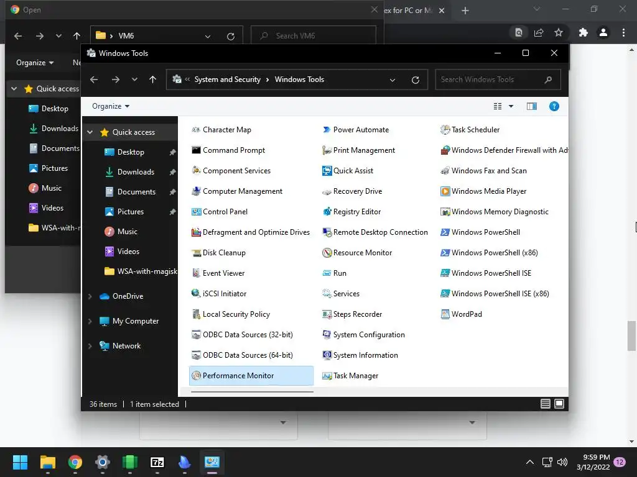Collapse Quick access in Open dialog
Viewport: 637px width, 477px height.
coord(14,89)
